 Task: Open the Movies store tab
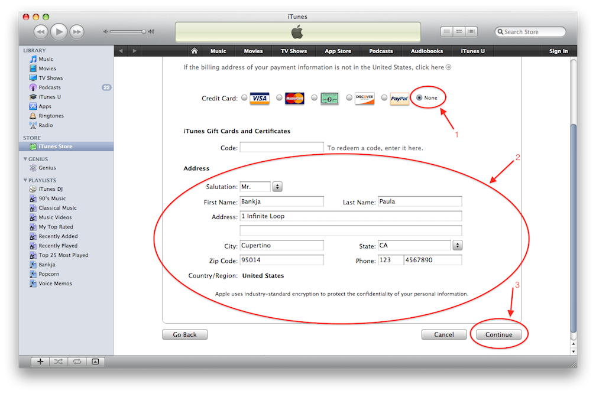click(253, 51)
